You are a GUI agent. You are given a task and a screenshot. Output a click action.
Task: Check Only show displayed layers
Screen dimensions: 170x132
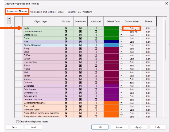click(x=17, y=122)
